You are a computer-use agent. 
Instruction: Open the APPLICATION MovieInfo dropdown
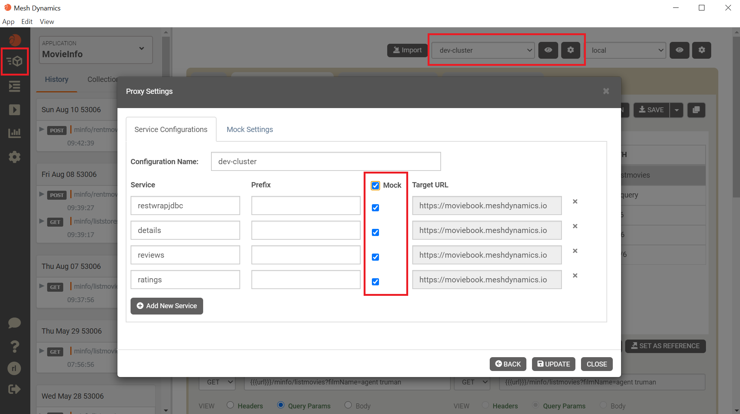pyautogui.click(x=96, y=50)
